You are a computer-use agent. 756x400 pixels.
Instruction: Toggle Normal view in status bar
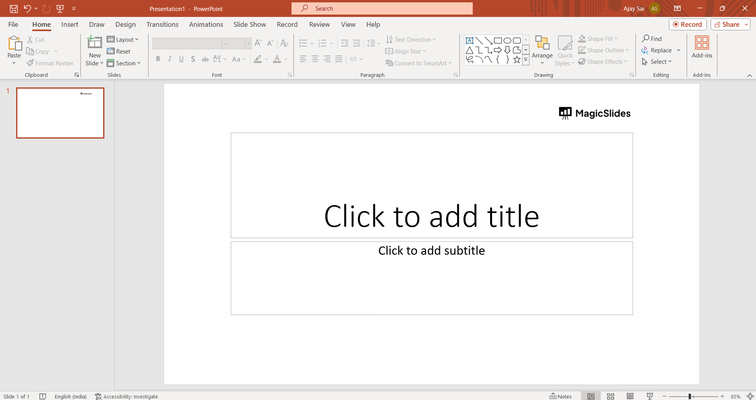click(591, 396)
